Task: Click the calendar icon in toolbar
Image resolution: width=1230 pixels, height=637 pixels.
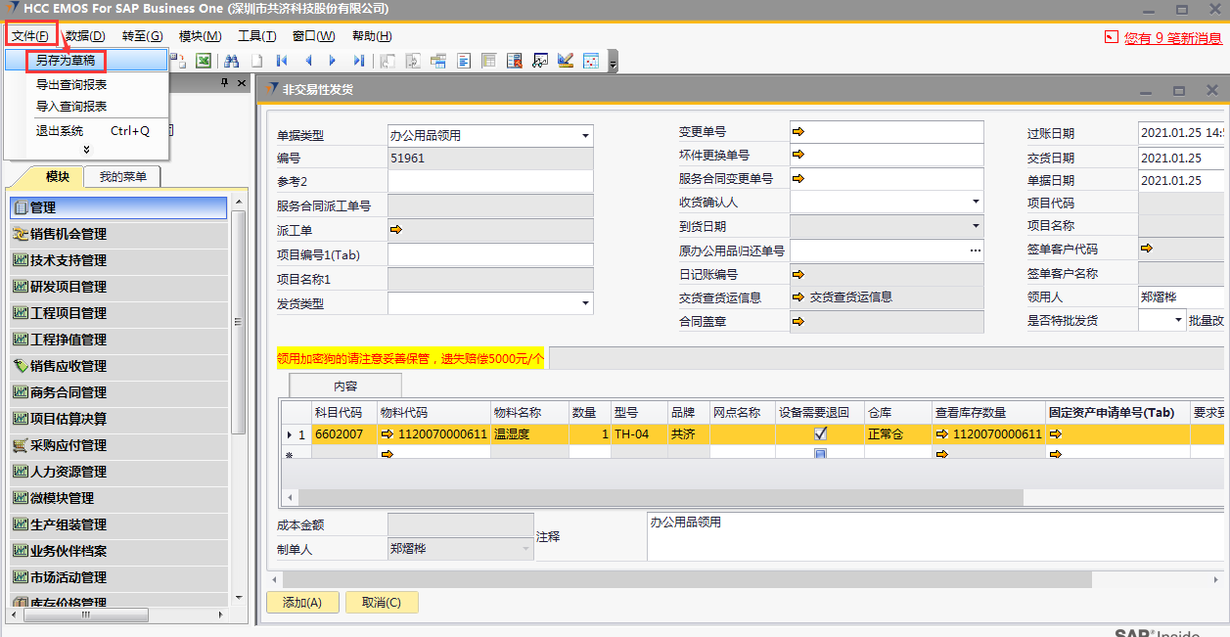Action: click(x=591, y=61)
